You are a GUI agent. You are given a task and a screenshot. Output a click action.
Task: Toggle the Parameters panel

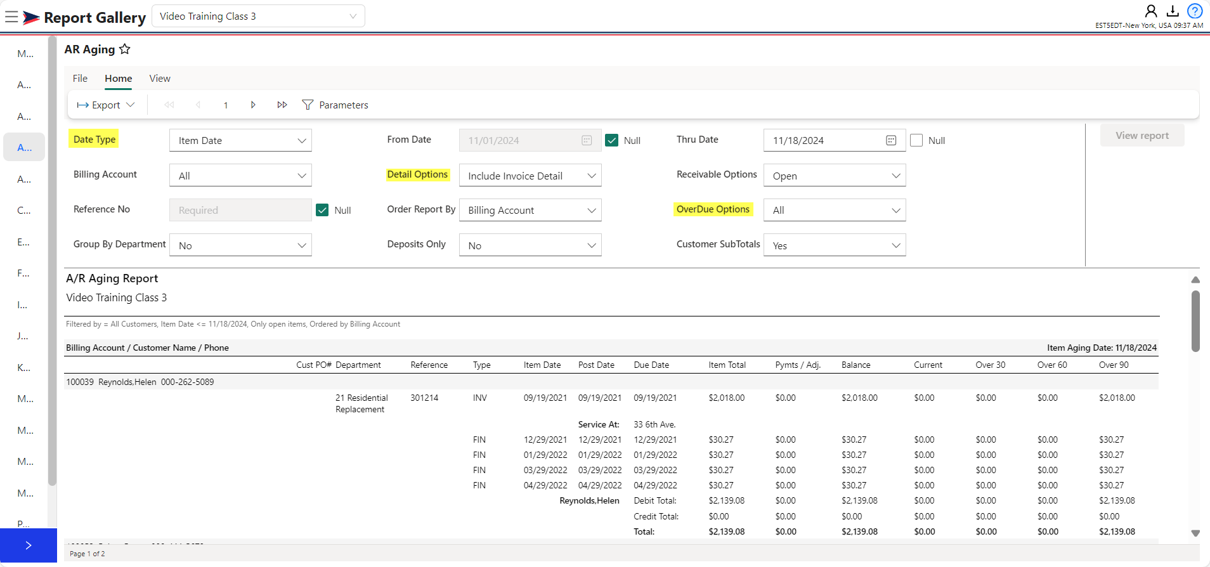(335, 105)
